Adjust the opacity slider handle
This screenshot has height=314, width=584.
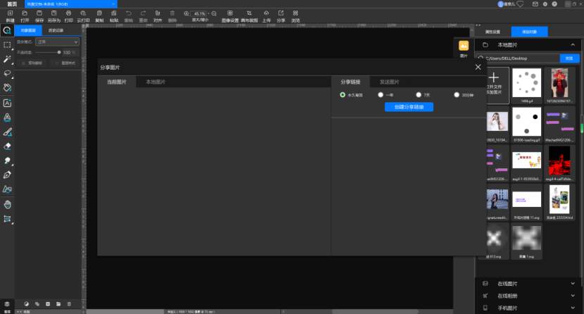59,53
